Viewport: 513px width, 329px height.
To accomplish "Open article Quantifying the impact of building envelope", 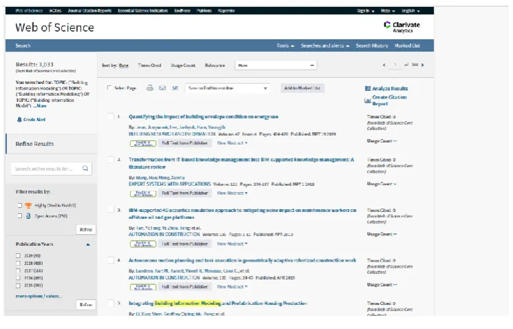I will pos(203,117).
